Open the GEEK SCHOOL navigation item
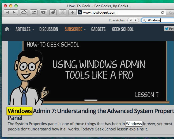 (123, 29)
